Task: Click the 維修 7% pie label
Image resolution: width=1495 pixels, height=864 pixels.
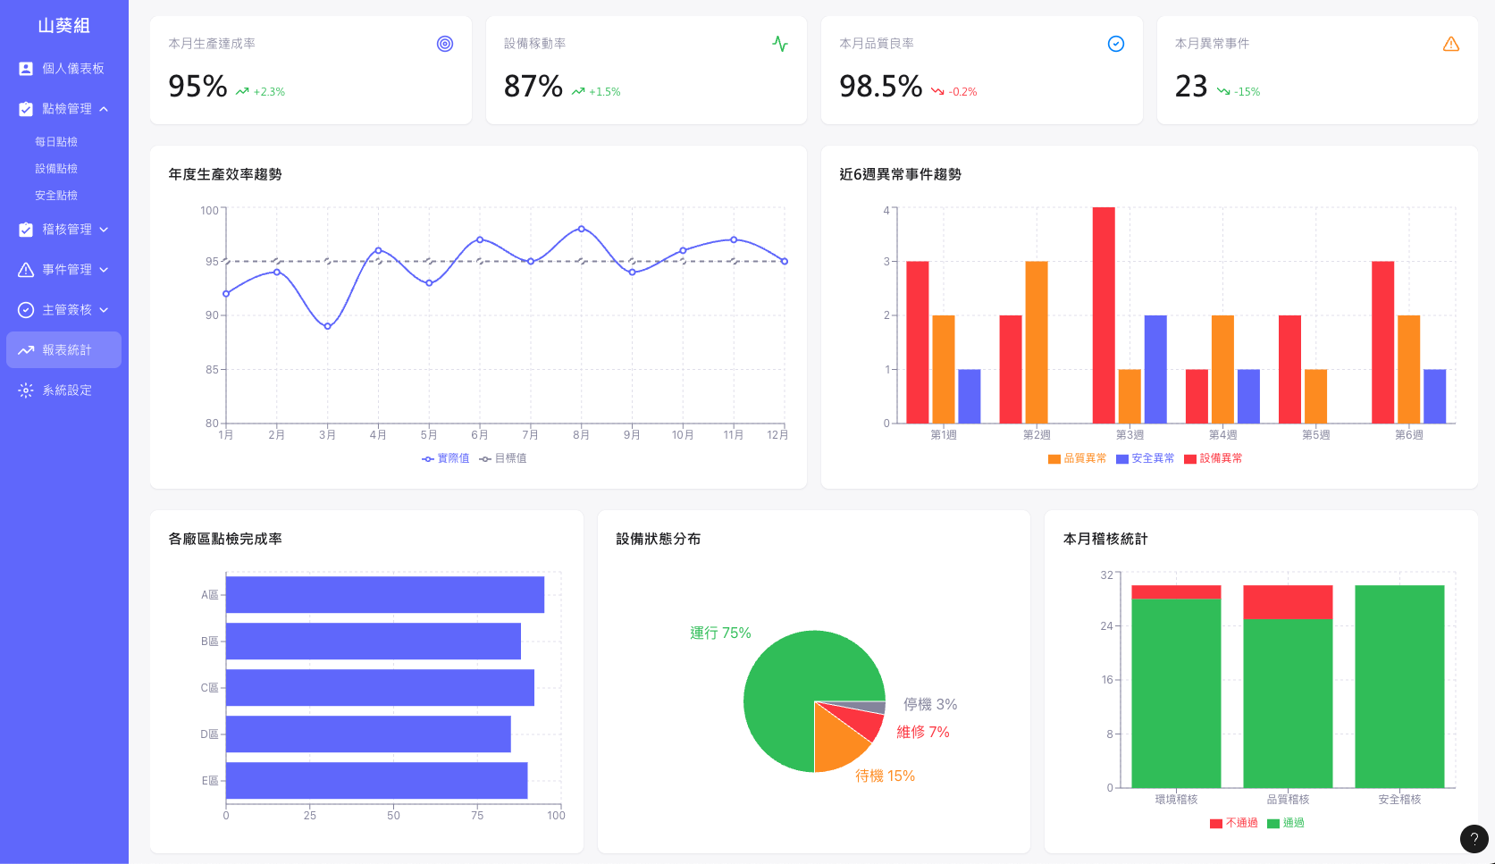Action: [x=923, y=732]
